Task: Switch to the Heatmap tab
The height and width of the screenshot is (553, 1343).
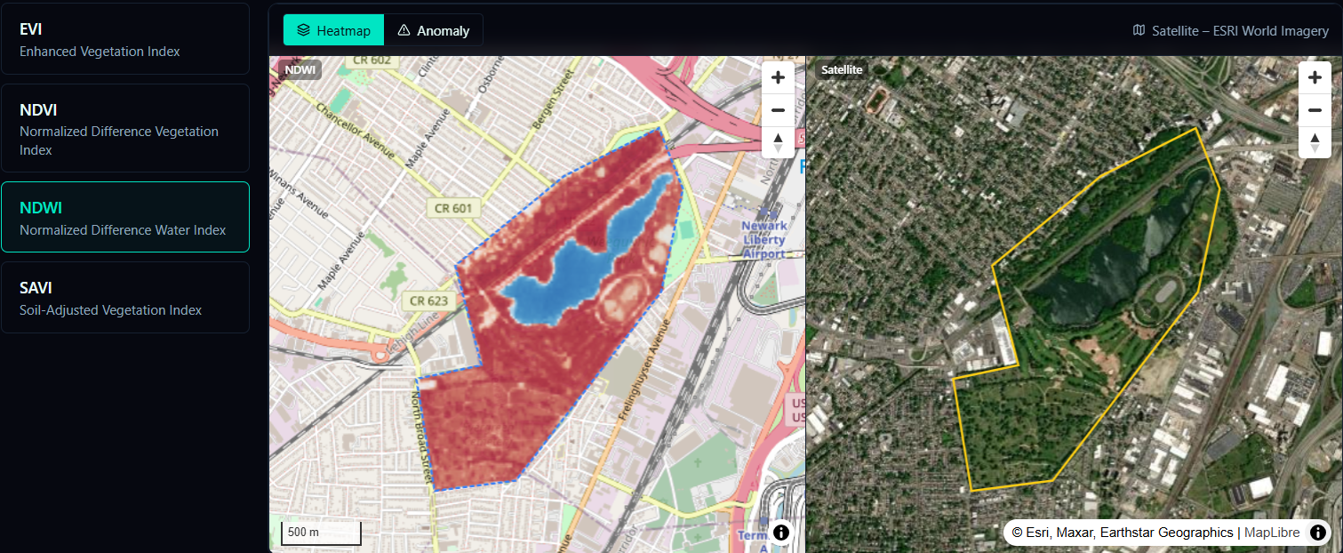Action: pyautogui.click(x=333, y=30)
